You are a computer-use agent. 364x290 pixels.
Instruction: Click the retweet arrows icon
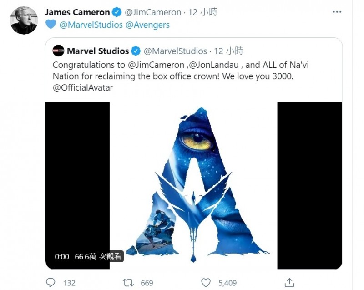click(129, 283)
